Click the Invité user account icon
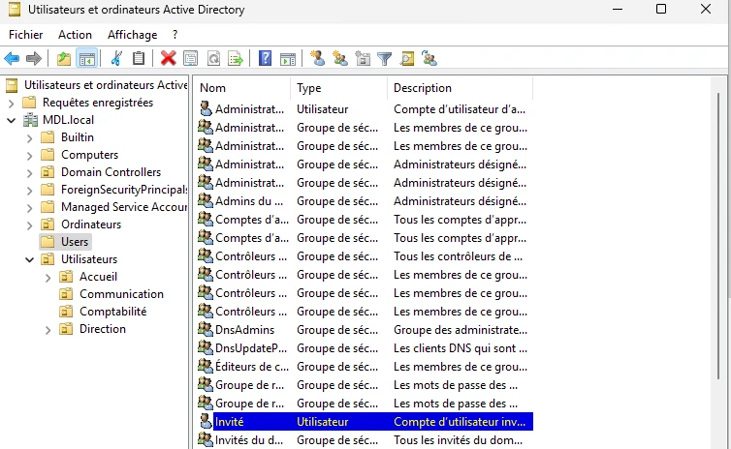This screenshot has width=731, height=449. click(206, 421)
